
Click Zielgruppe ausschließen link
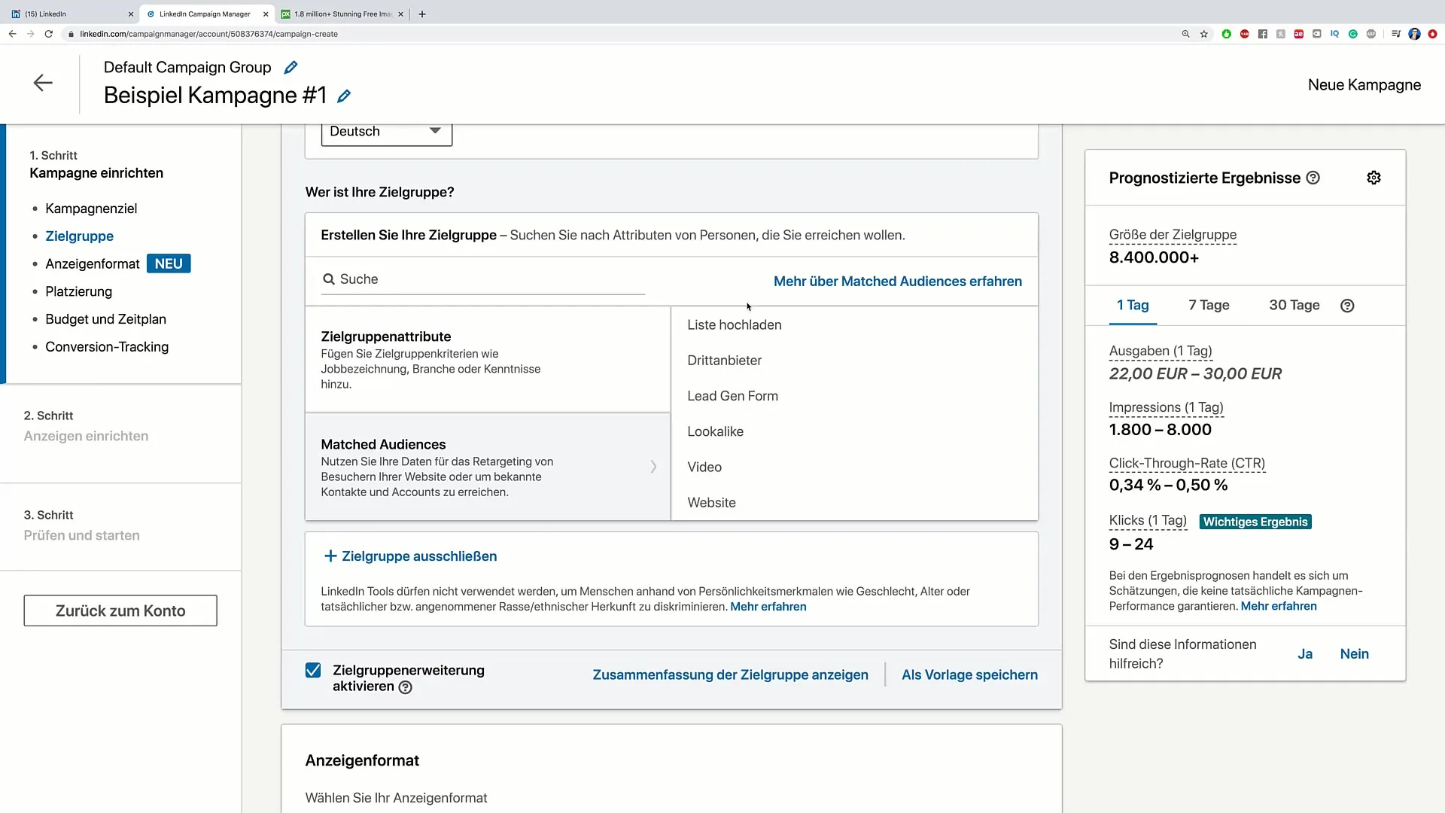point(419,556)
